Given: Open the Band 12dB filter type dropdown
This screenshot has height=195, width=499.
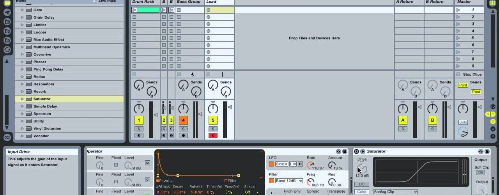Looking at the screenshot, I should click(x=289, y=181).
